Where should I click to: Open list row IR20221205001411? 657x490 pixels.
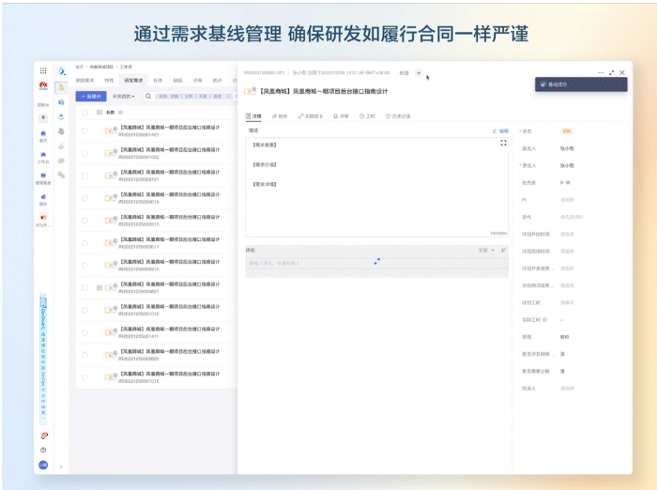pos(156,332)
